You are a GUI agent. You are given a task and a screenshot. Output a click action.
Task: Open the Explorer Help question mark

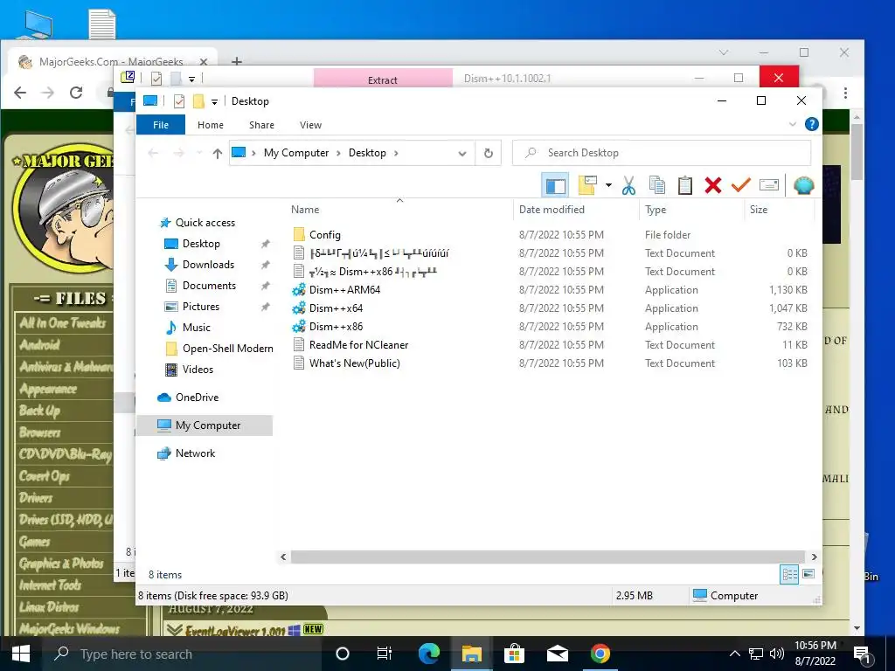[811, 124]
